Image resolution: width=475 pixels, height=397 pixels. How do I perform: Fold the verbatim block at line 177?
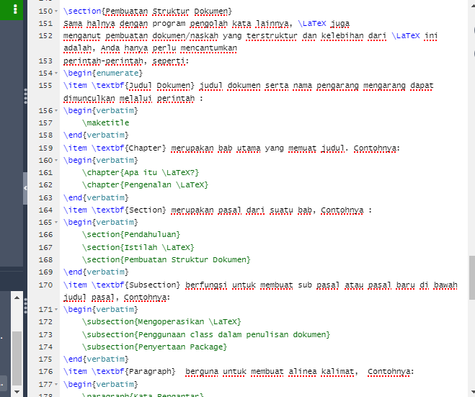[x=56, y=384]
